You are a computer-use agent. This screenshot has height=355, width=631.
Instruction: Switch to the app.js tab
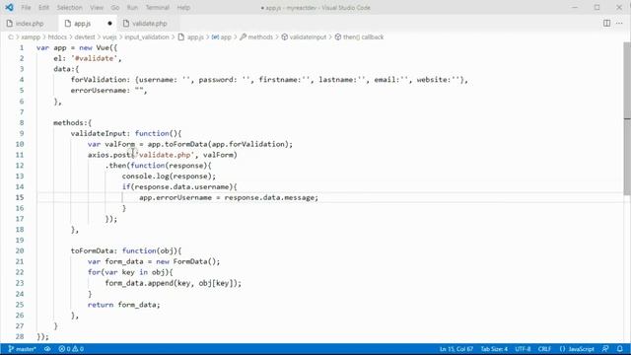tap(88, 24)
